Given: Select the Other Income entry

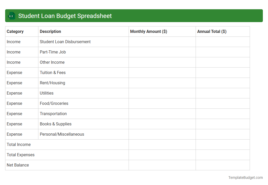Looking at the screenshot, I should [52, 62].
